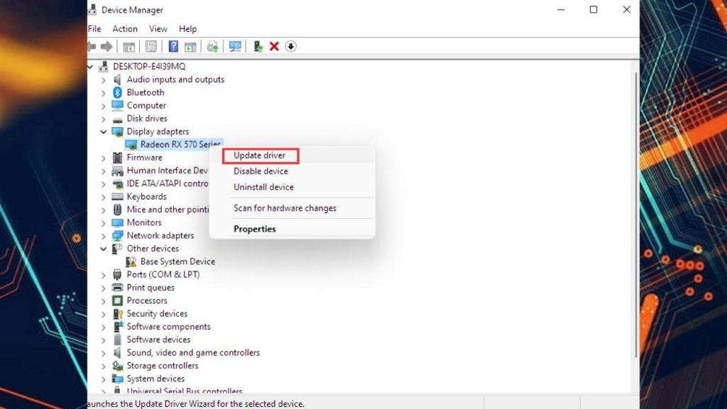Screen dimensions: 727x409
Task: Click the Print queues category icon
Action: click(118, 288)
